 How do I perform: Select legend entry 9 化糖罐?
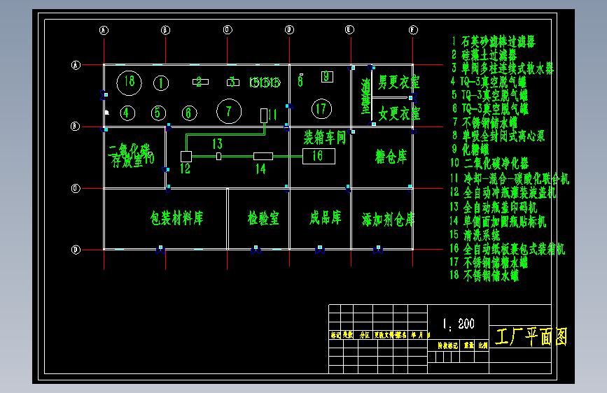click(x=470, y=150)
